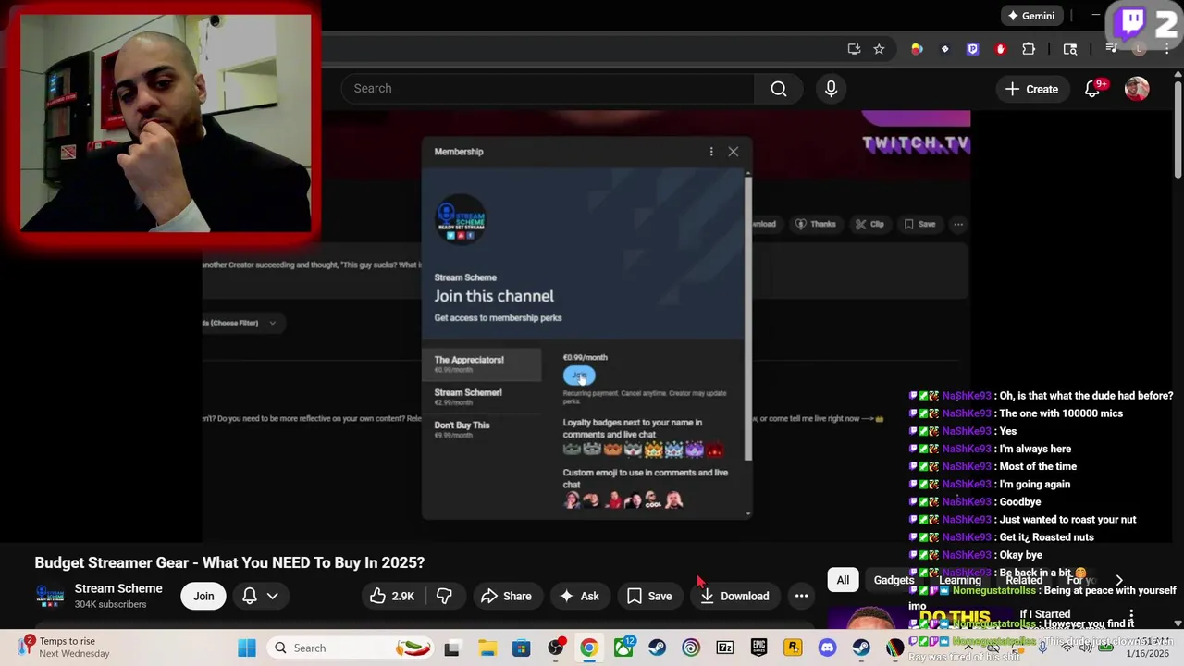Expand the subscription options chevron
The image size is (1184, 666).
(x=273, y=596)
